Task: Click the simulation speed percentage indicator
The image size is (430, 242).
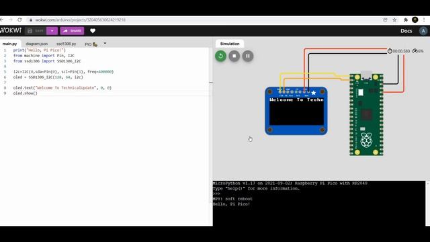Action: coord(418,51)
